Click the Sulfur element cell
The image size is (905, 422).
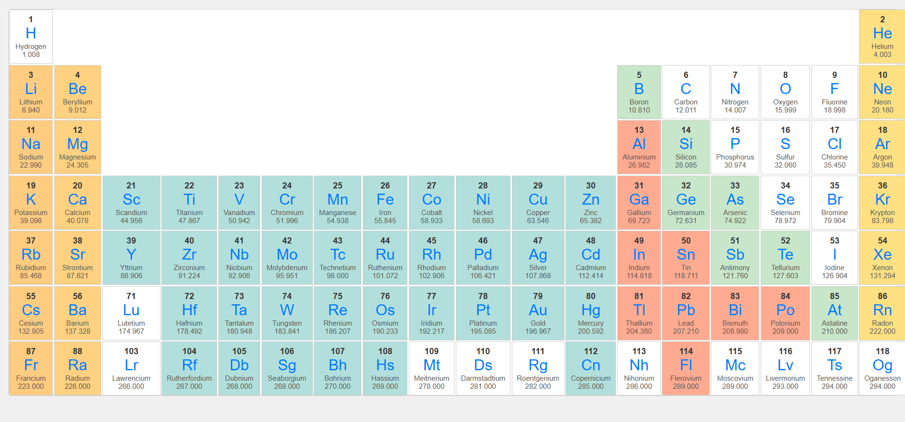(x=785, y=147)
